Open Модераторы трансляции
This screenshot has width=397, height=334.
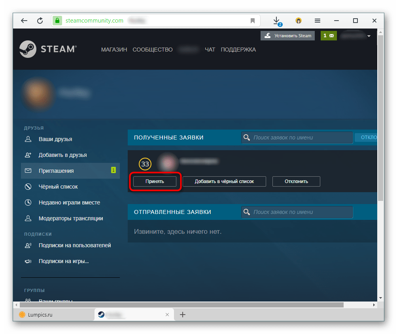[x=71, y=218]
